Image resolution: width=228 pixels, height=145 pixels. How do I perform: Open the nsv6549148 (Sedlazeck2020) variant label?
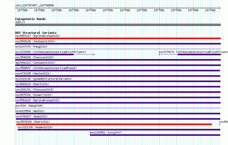click(x=35, y=41)
